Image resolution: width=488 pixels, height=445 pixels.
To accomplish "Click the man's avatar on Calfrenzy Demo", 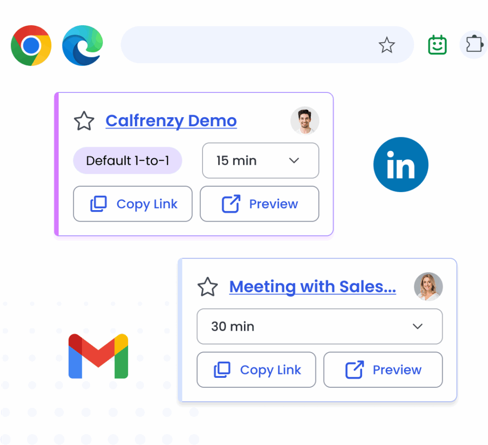I will (x=305, y=121).
